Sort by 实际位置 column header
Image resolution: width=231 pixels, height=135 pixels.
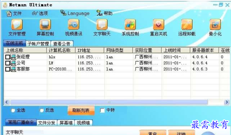pos(147,50)
